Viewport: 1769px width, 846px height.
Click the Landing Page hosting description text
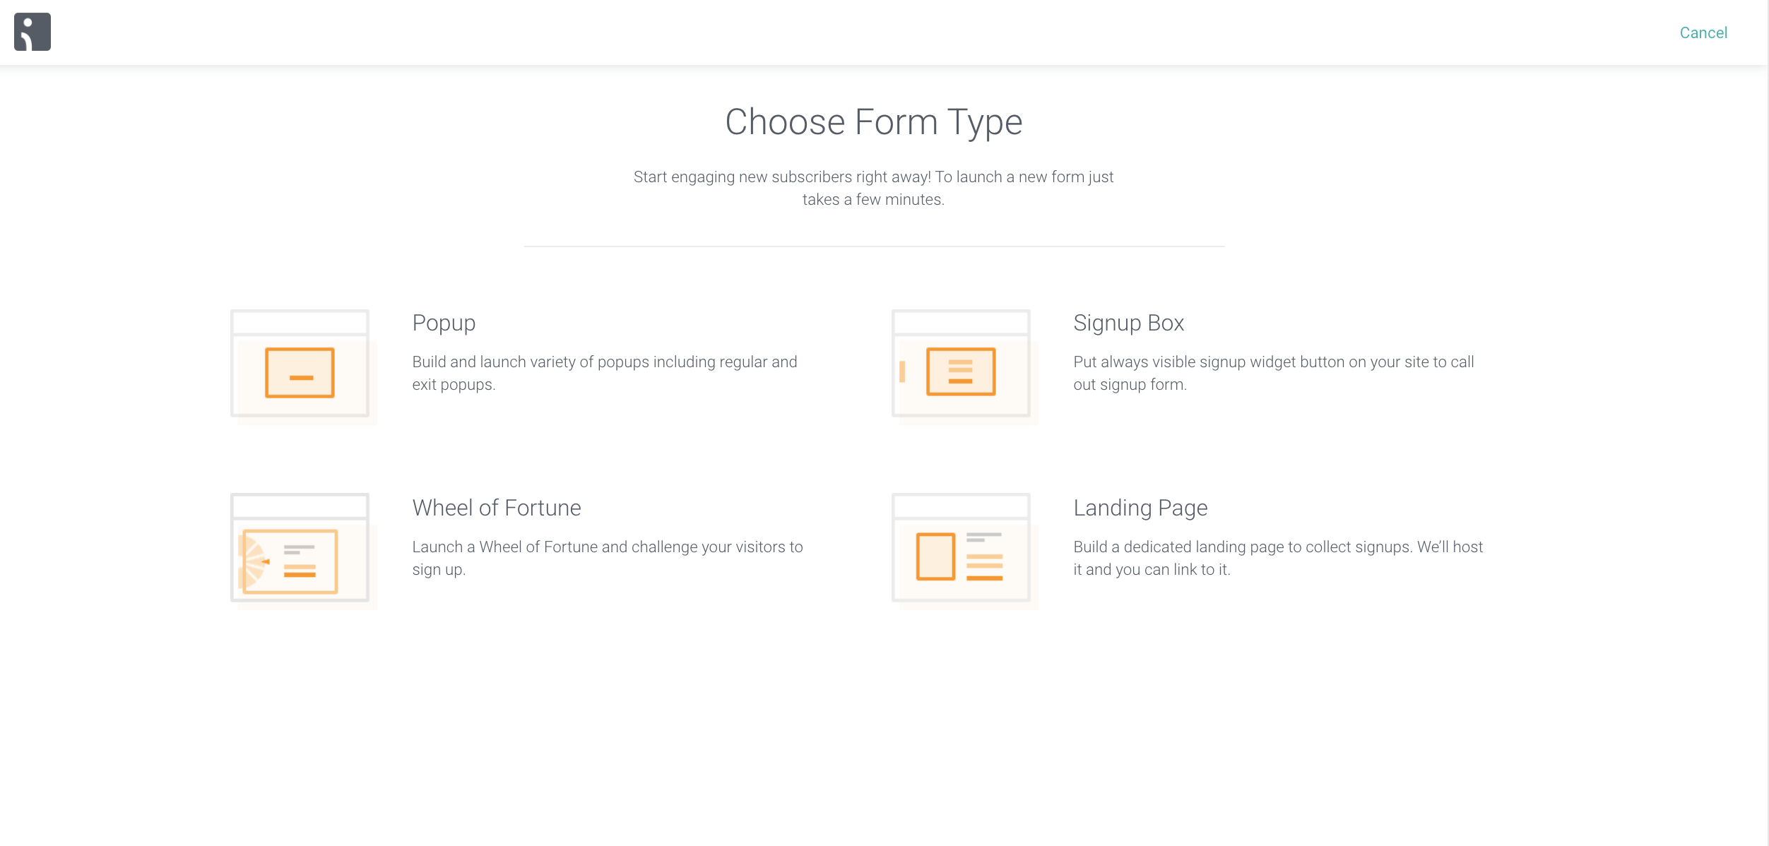[x=1278, y=558]
